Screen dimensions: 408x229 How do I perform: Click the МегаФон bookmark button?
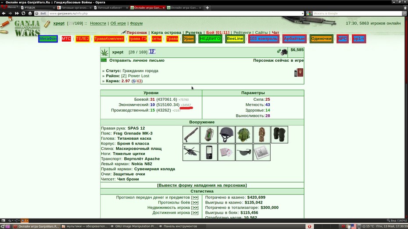pos(48,39)
